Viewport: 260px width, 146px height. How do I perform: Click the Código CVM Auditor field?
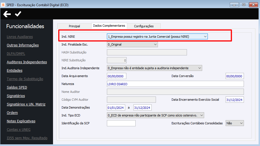pyautogui.click(x=131, y=100)
